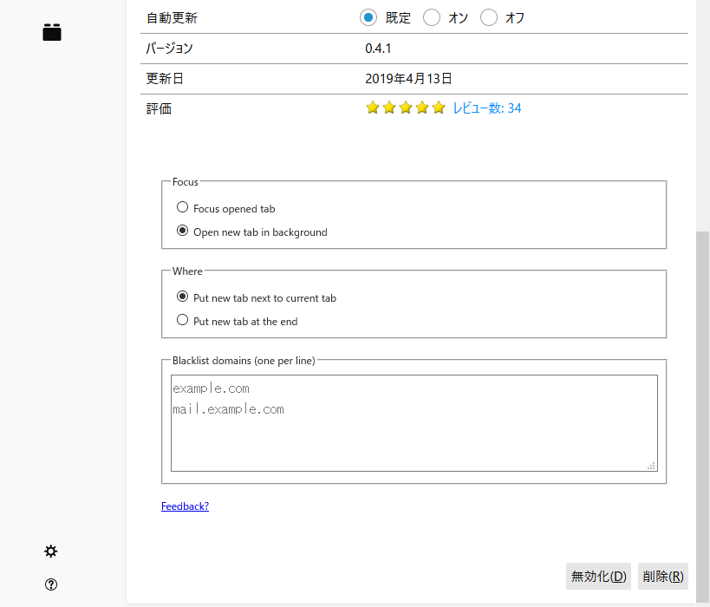Open the Extensions icon in the sidebar

pos(52,32)
